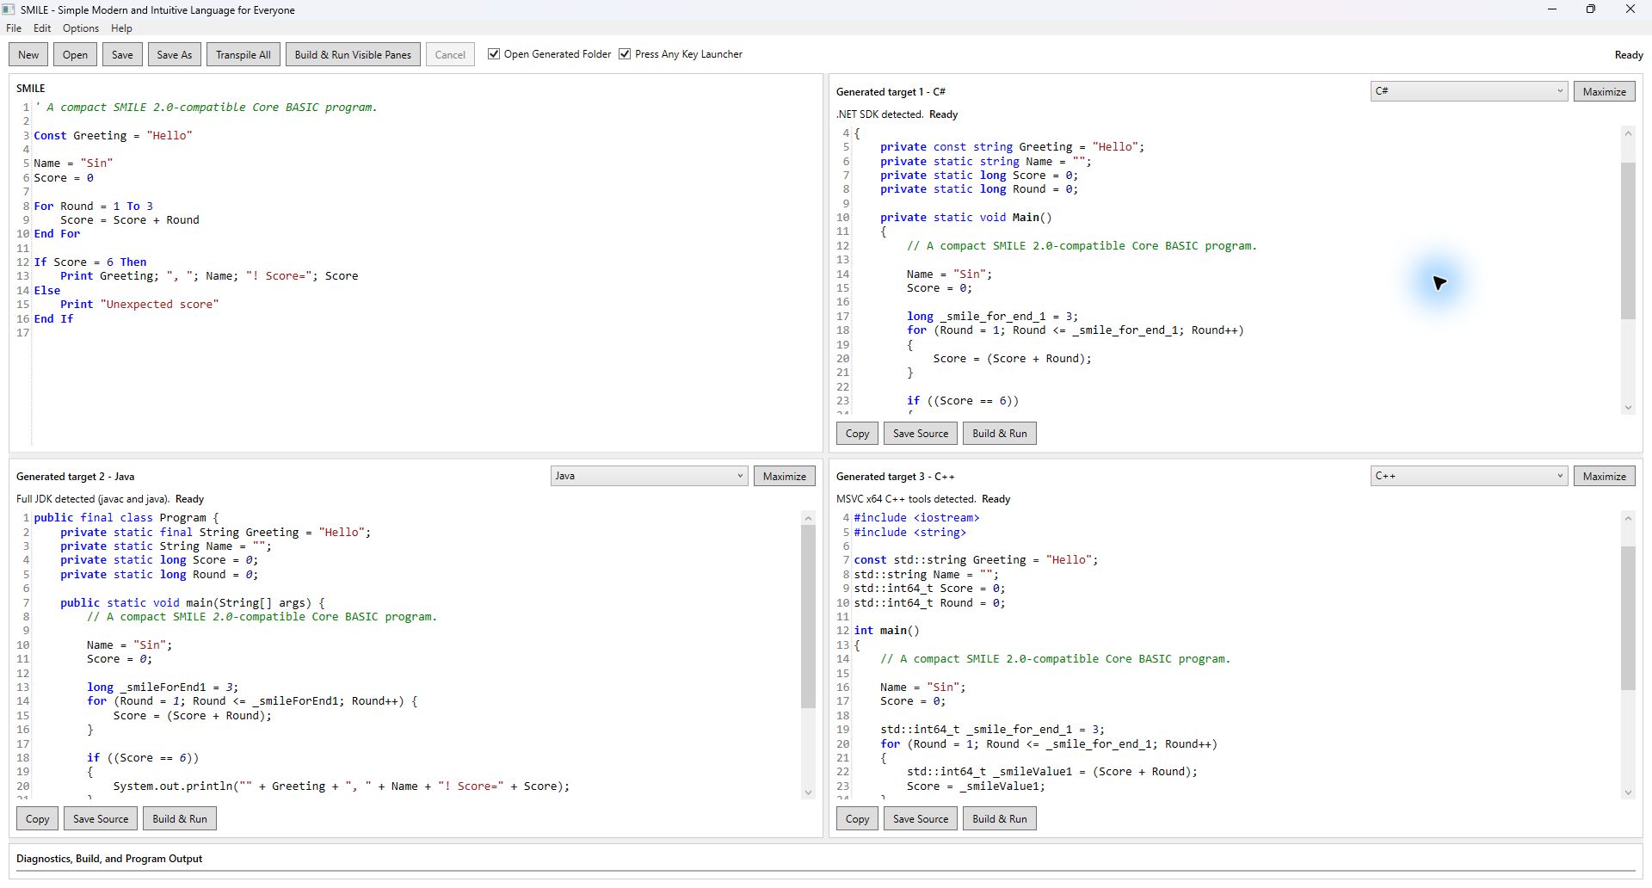Click C++ pane scroll up arrow
The image size is (1652, 888).
click(x=1628, y=518)
